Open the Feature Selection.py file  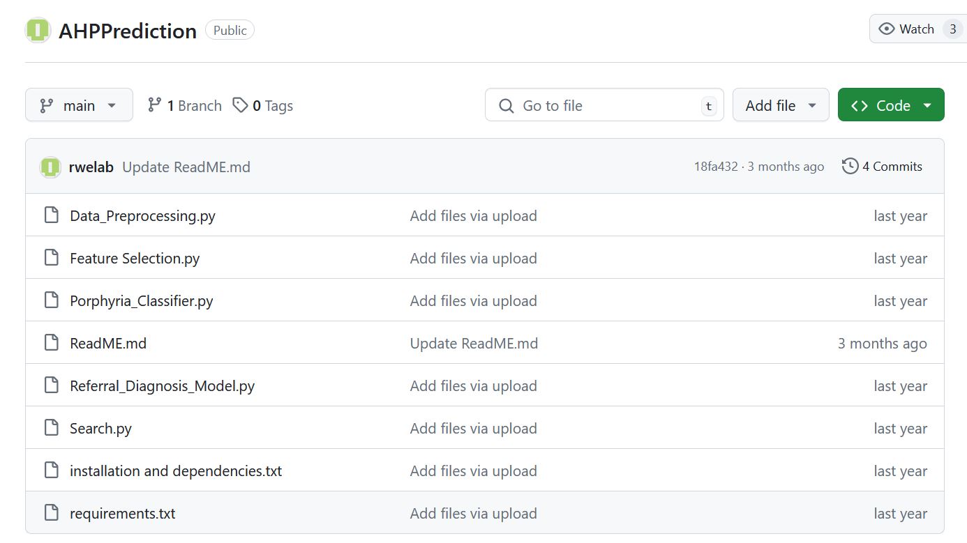135,259
